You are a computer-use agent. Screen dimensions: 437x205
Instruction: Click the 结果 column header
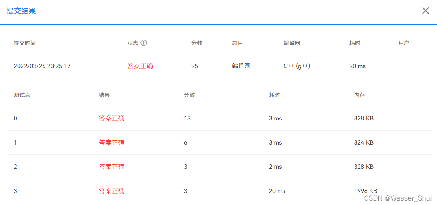(x=104, y=95)
